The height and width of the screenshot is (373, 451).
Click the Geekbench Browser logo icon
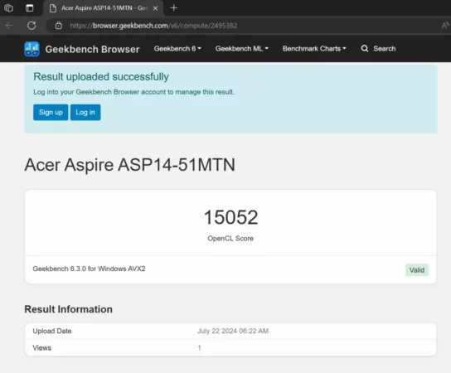(x=32, y=49)
